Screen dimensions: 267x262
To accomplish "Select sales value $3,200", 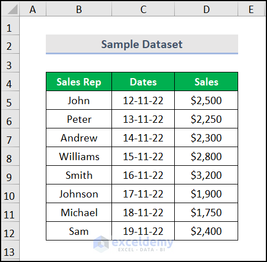I will (206, 175).
